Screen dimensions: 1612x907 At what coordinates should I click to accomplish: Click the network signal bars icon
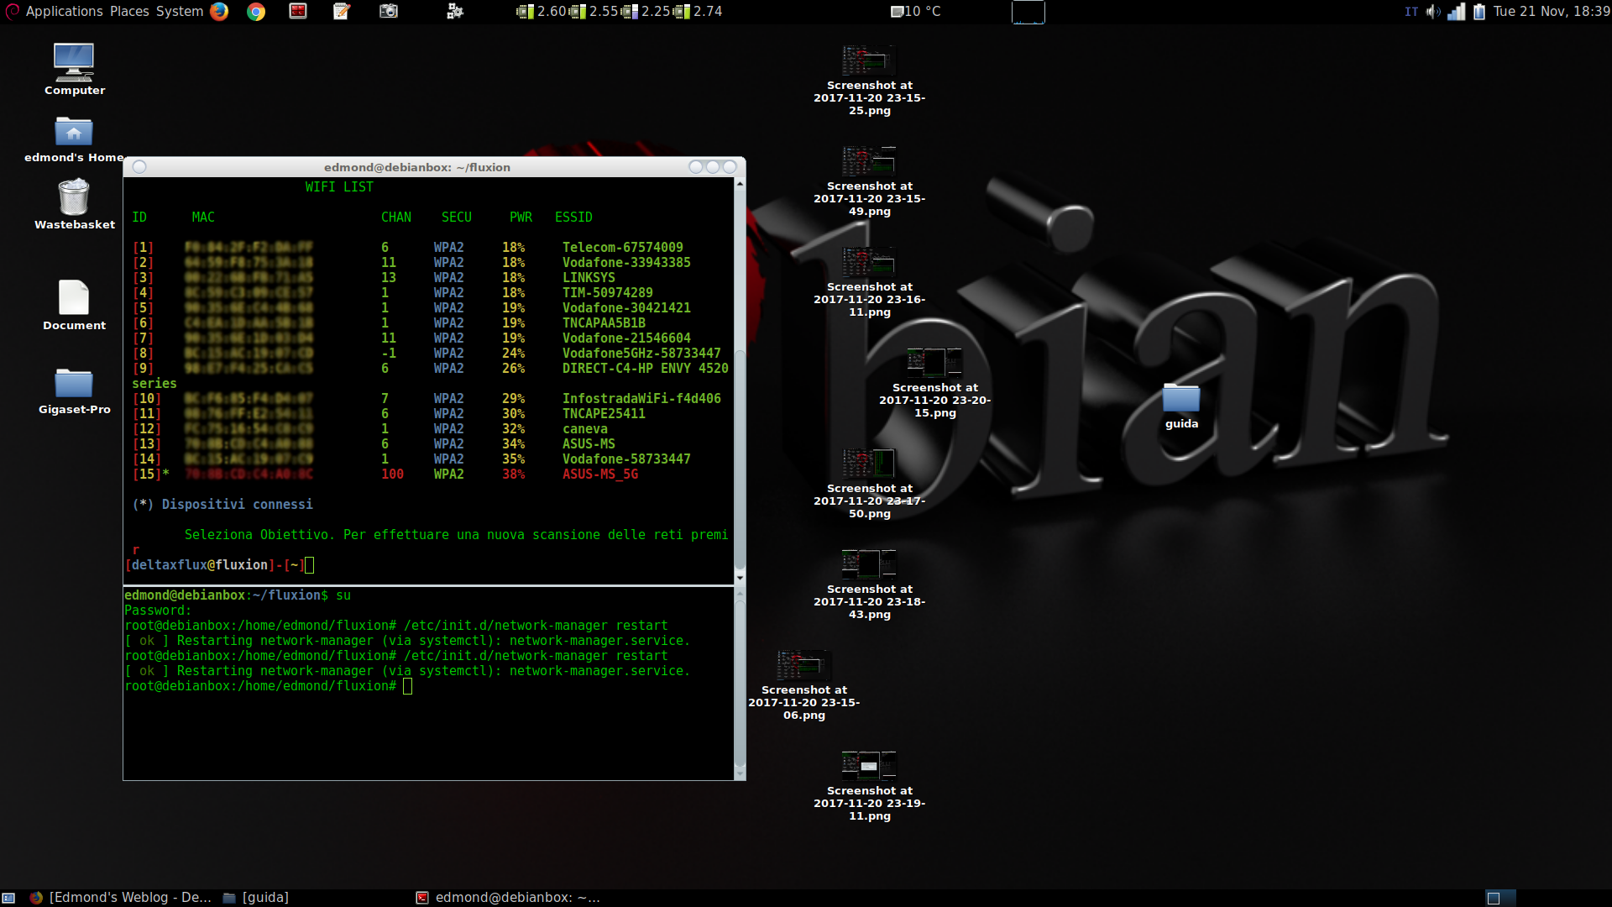point(1457,11)
